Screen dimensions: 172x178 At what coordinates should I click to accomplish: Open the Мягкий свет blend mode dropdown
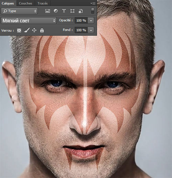29,21
